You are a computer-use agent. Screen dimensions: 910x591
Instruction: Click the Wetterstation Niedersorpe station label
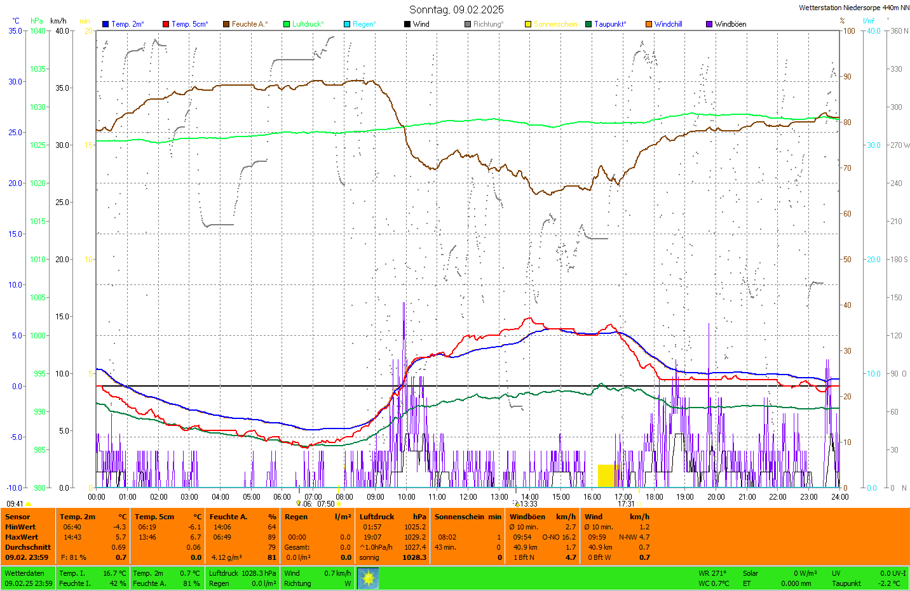coord(853,8)
